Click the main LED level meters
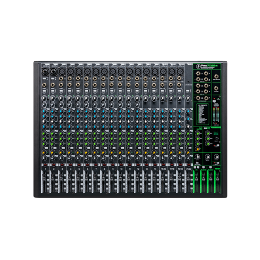 [216, 114]
